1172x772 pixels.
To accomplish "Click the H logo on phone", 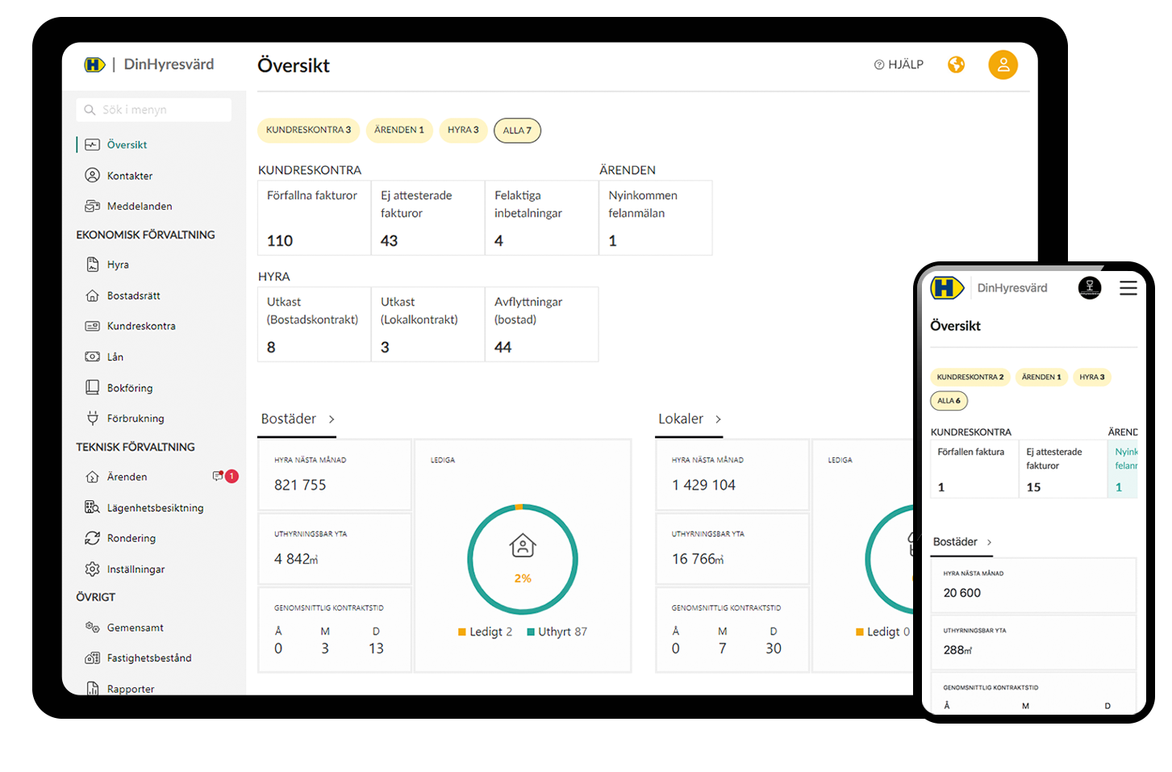I will (x=947, y=288).
